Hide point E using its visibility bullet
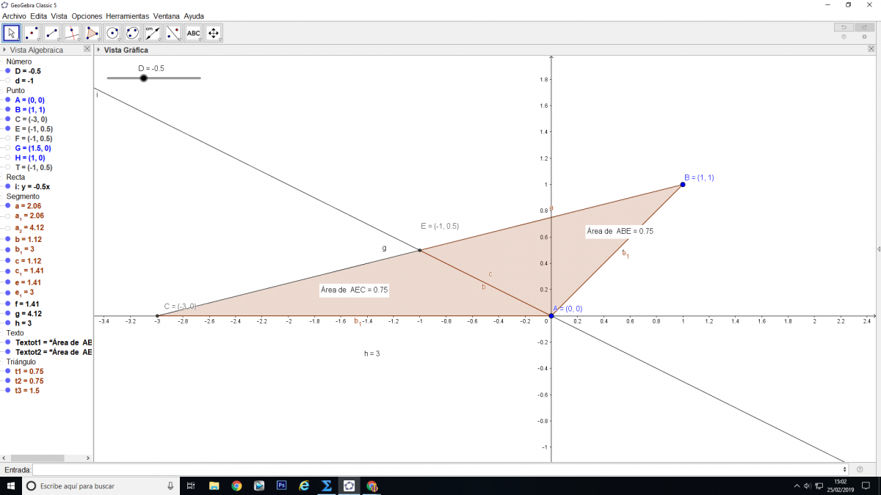 (x=7, y=128)
